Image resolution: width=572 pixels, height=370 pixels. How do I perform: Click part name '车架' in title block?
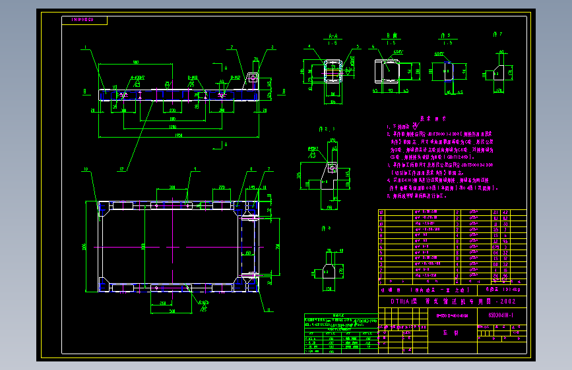coord(451,333)
